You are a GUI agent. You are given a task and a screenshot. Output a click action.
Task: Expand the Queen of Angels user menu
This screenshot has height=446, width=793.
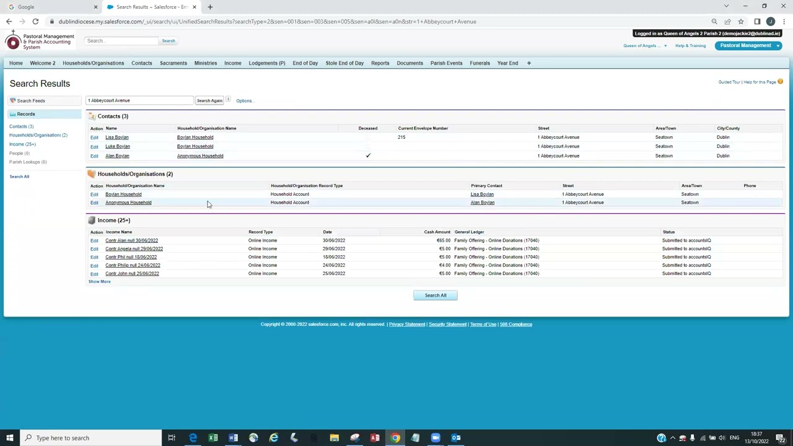644,46
